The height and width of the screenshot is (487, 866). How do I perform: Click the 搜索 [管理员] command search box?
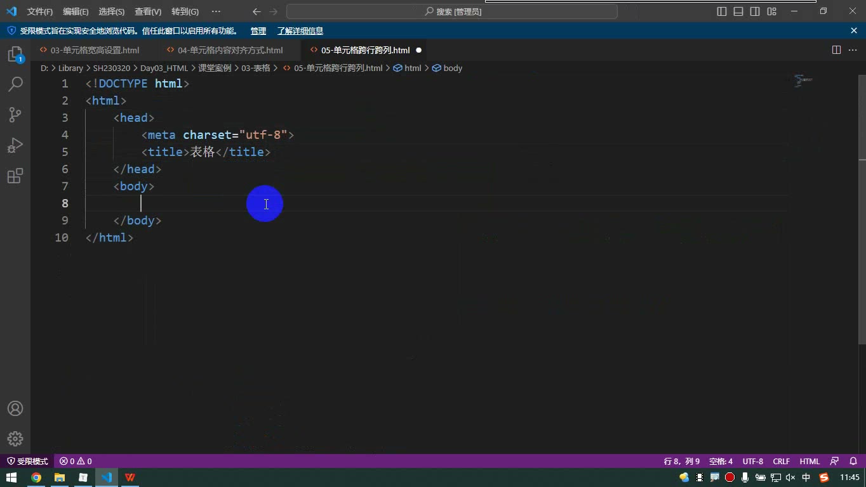452,11
